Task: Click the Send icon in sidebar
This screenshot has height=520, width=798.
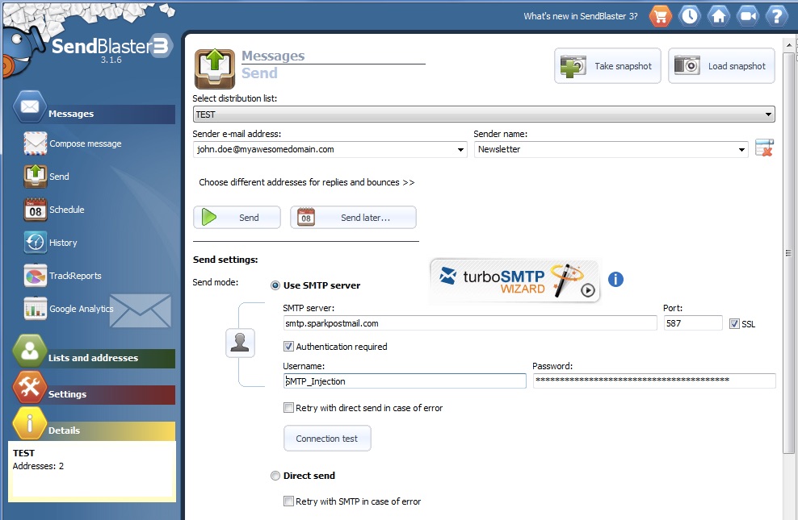Action: 35,177
